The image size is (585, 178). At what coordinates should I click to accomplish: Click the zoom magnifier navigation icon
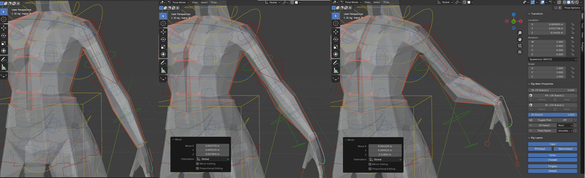click(x=520, y=33)
